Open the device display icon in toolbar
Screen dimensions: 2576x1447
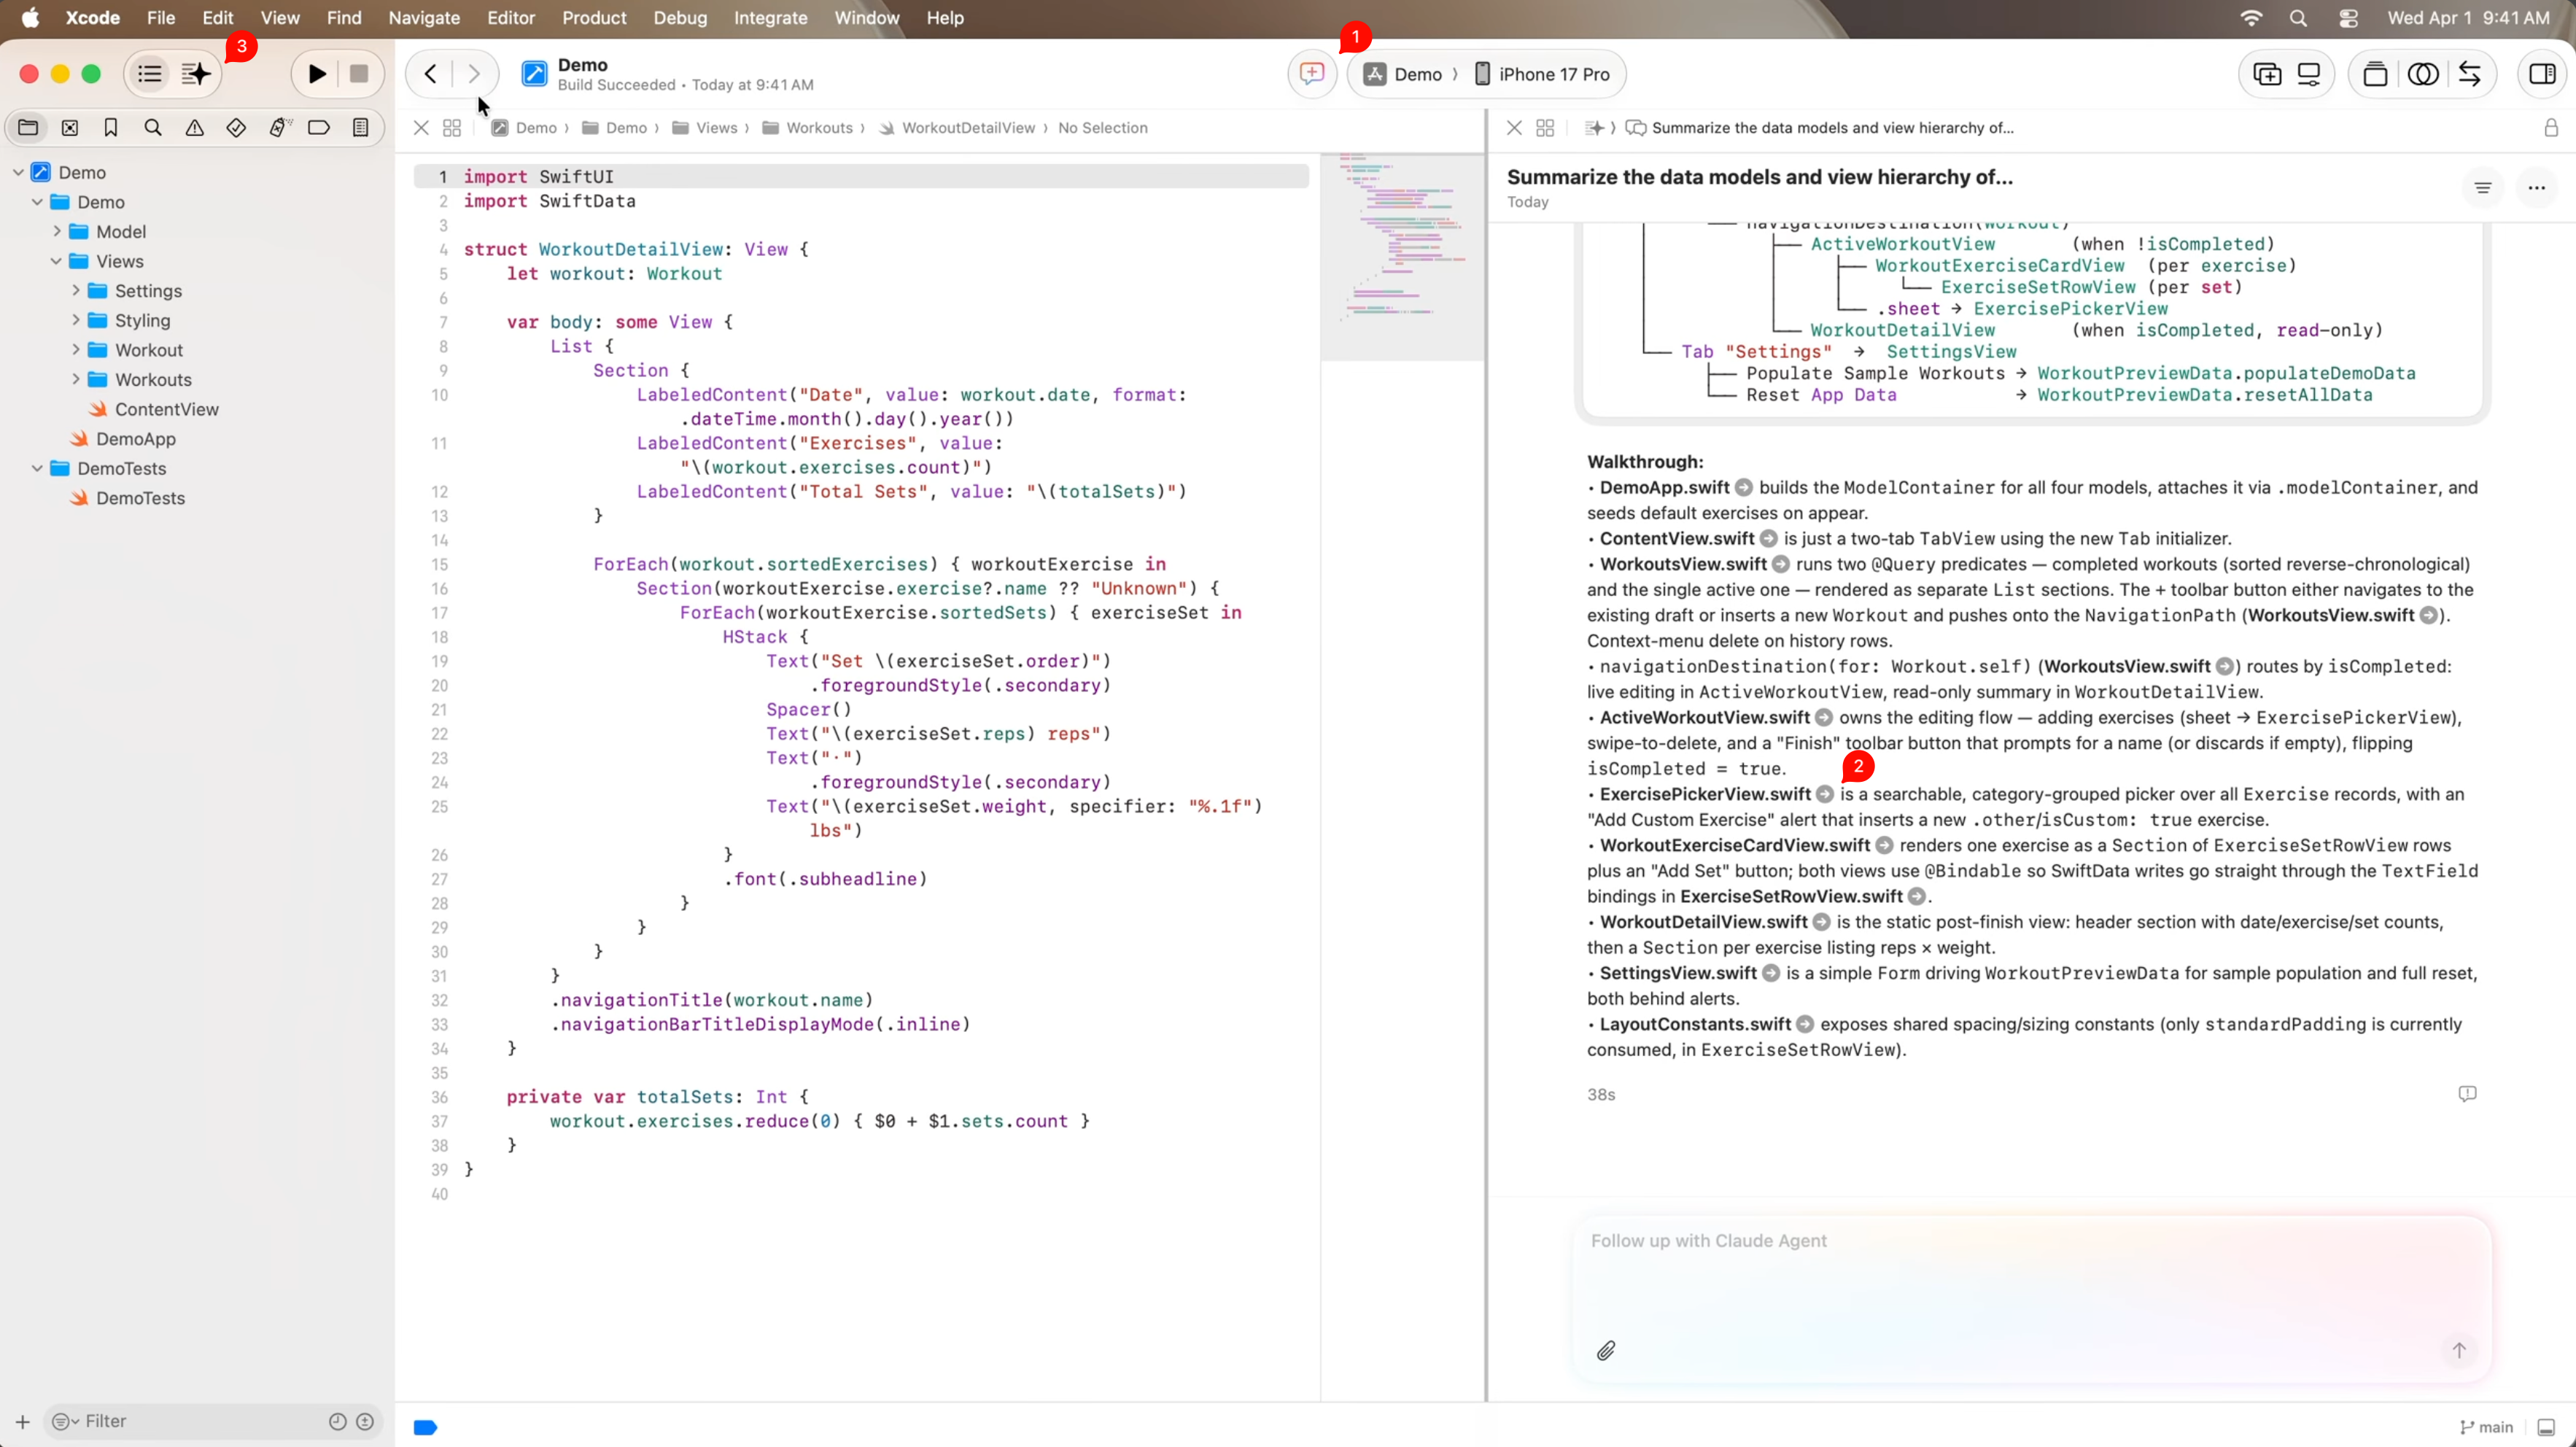[x=2309, y=74]
